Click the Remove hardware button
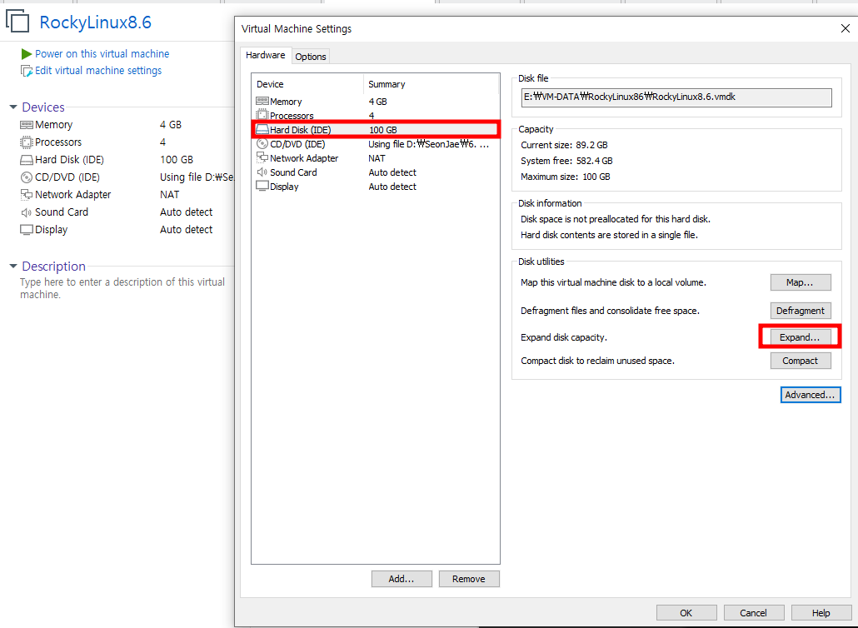 point(469,579)
